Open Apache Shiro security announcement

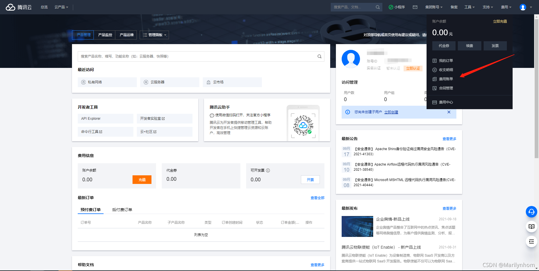pos(405,152)
